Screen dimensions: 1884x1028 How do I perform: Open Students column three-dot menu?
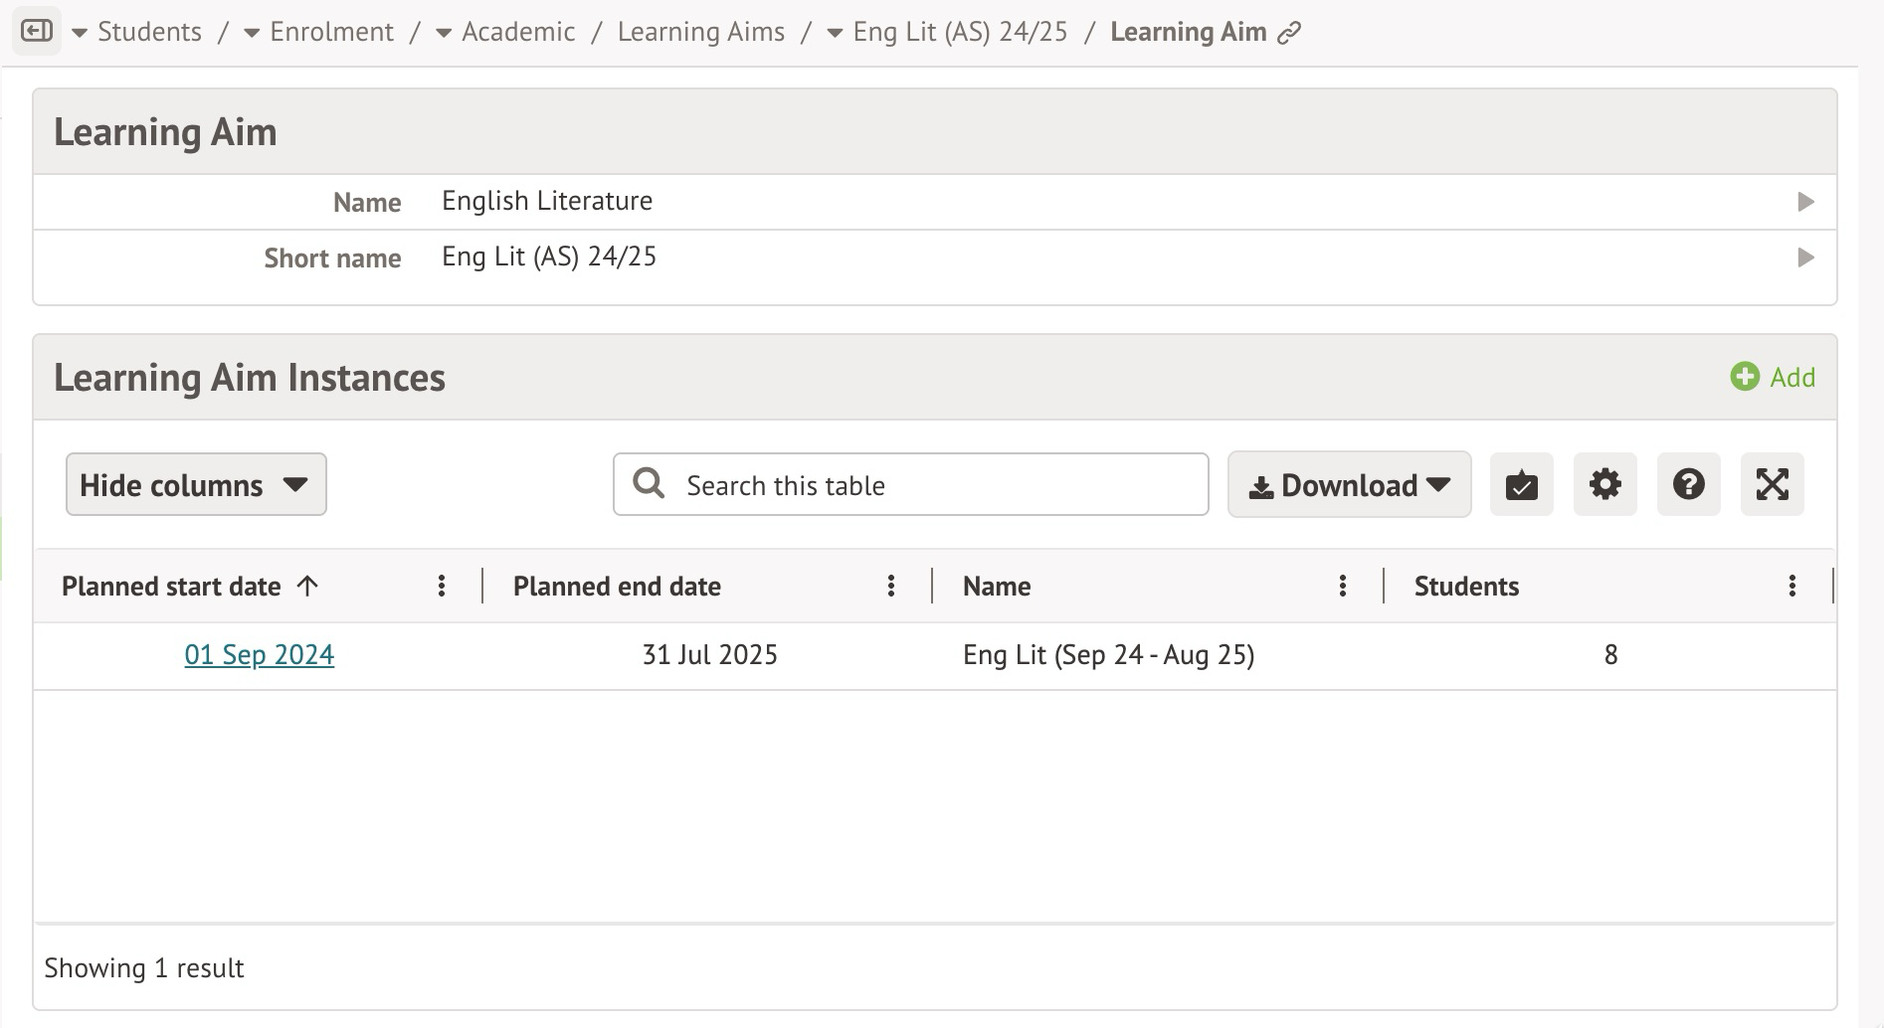tap(1791, 587)
